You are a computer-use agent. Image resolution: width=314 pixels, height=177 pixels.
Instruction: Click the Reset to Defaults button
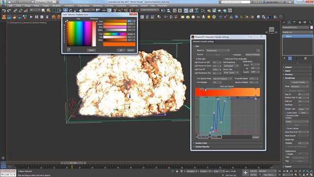[x=253, y=55]
